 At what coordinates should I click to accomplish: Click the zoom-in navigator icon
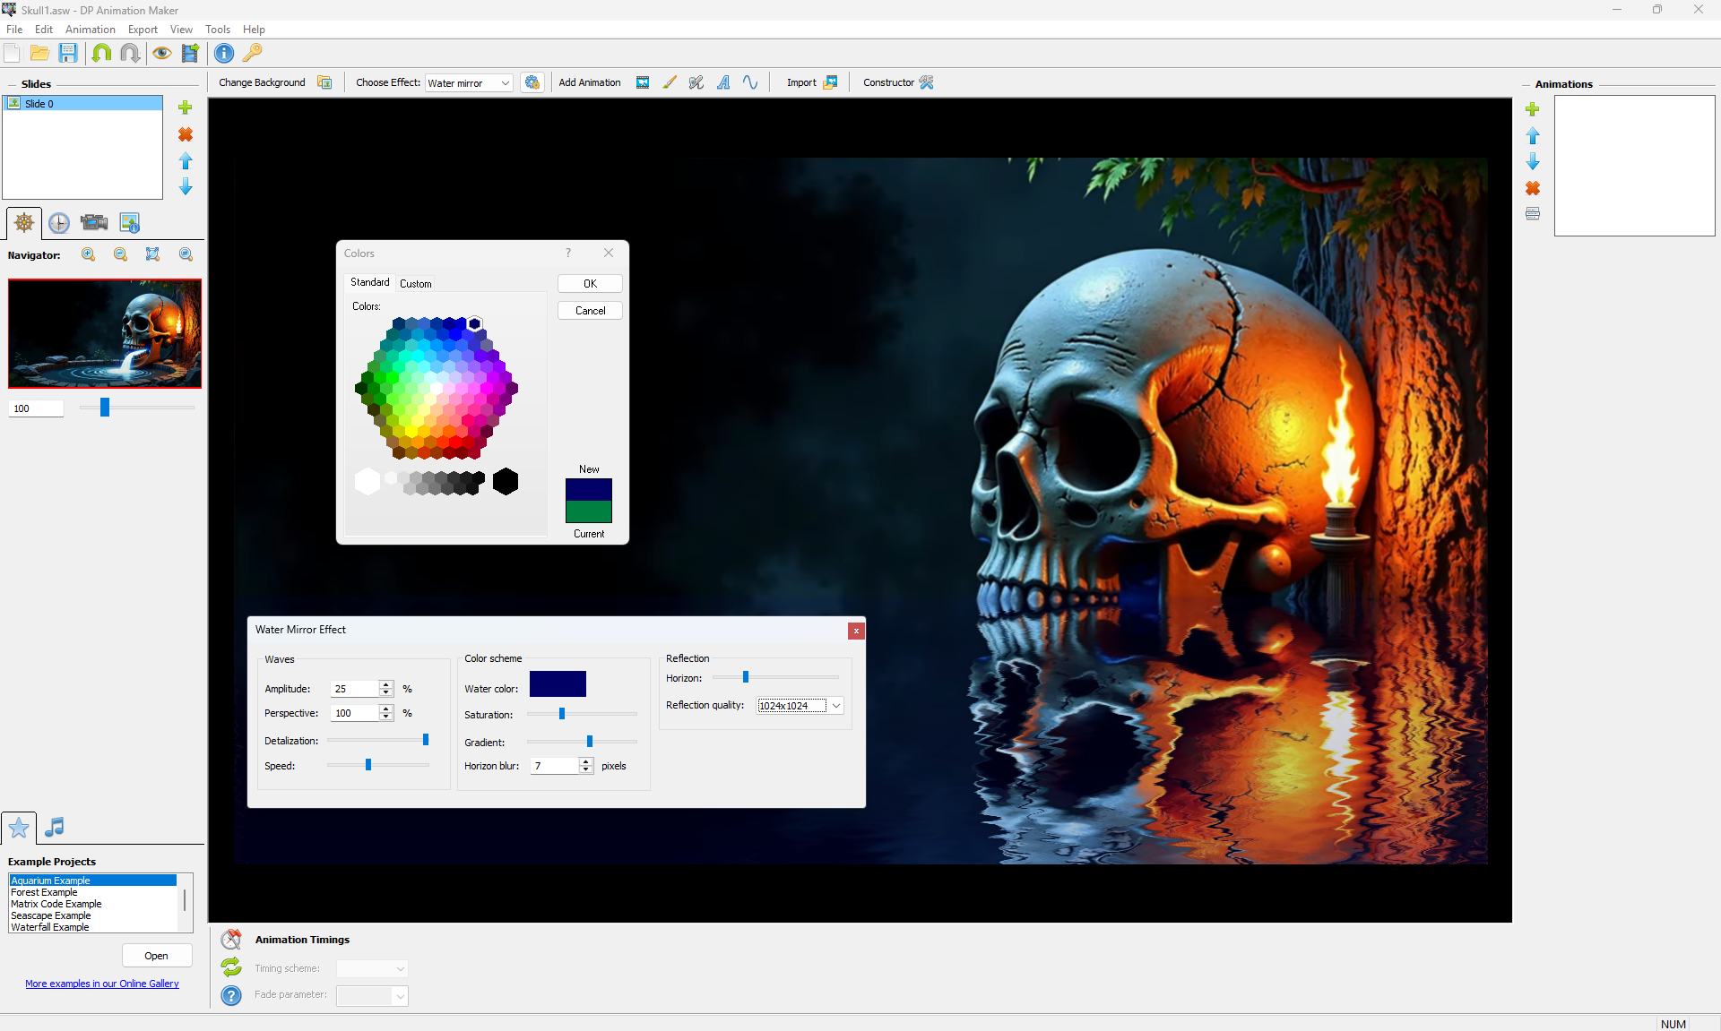point(88,254)
